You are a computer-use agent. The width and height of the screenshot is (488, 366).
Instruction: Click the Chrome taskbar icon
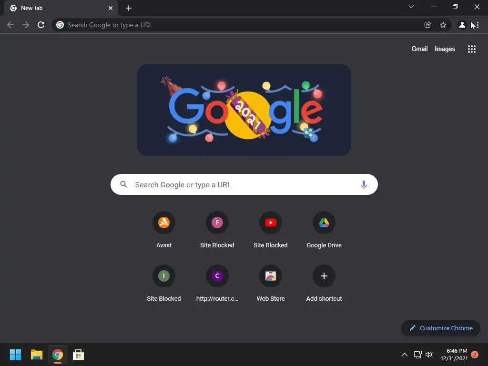[x=58, y=355]
